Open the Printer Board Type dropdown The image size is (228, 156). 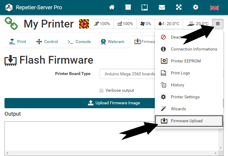[127, 74]
